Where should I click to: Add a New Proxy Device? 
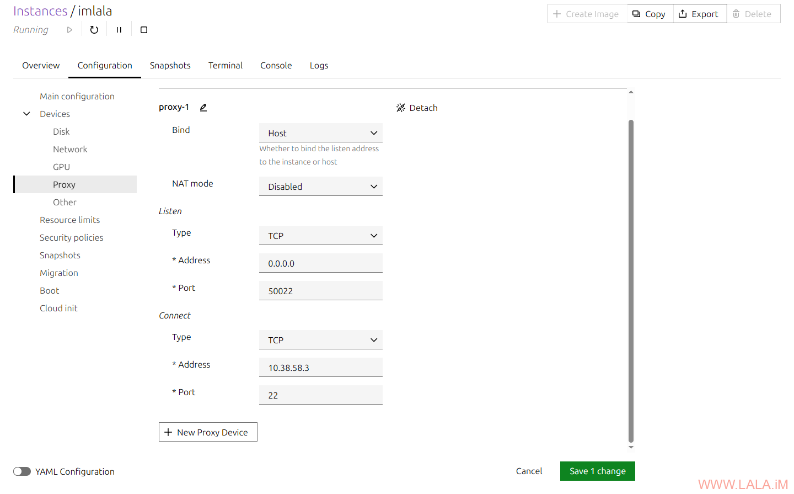point(208,432)
